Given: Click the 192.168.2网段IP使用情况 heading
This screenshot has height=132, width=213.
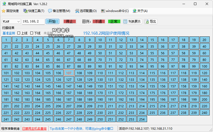Looking at the screenshot, I should [x=106, y=33].
